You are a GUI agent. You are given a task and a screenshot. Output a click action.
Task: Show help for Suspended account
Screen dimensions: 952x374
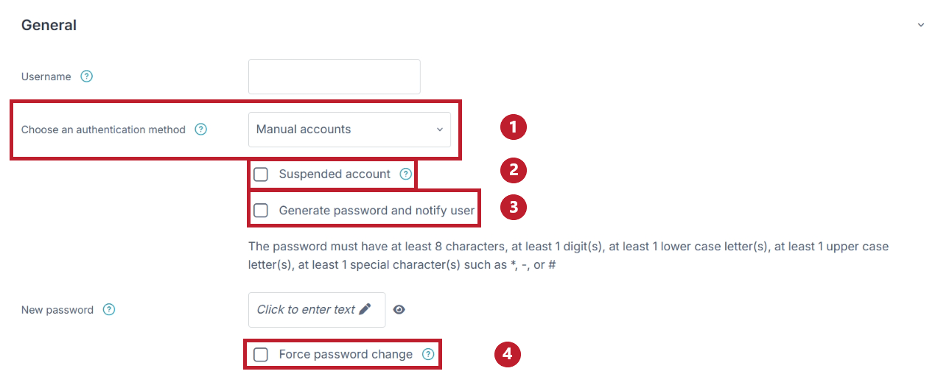tap(405, 174)
